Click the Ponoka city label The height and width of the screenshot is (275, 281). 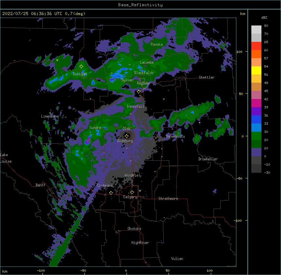point(156,44)
